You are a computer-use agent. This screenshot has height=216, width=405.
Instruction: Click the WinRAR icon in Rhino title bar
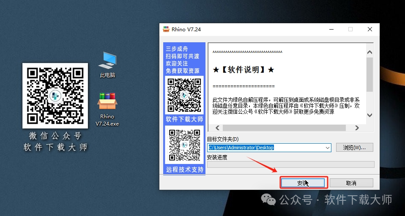point(166,29)
